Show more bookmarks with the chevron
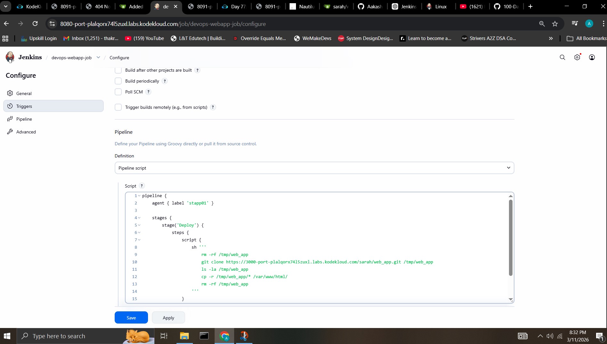This screenshot has width=607, height=344. pos(551,38)
